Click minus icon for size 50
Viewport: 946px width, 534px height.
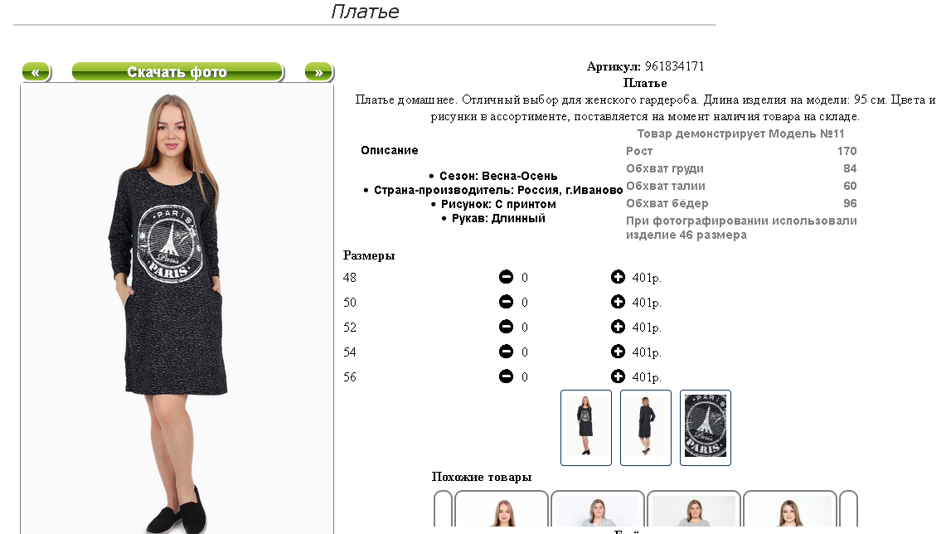(507, 302)
